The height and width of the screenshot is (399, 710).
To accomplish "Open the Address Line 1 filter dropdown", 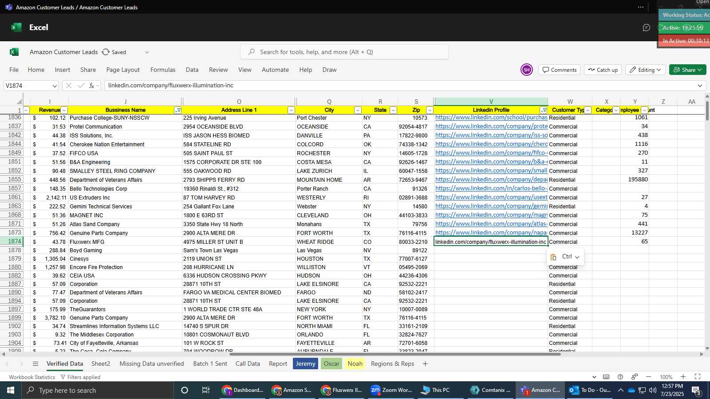I will 291,110.
